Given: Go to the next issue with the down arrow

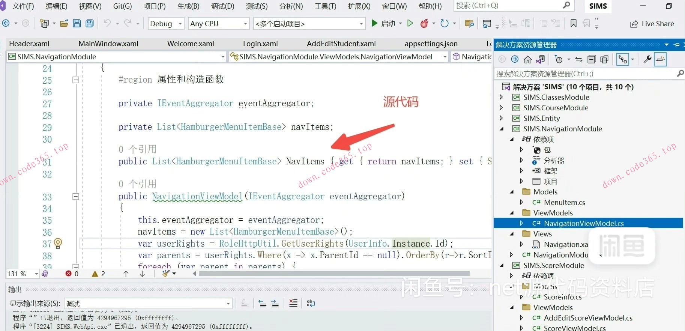Looking at the screenshot, I should (x=142, y=274).
